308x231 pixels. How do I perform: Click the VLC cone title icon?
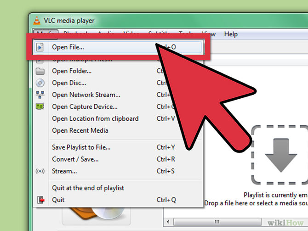click(x=37, y=20)
